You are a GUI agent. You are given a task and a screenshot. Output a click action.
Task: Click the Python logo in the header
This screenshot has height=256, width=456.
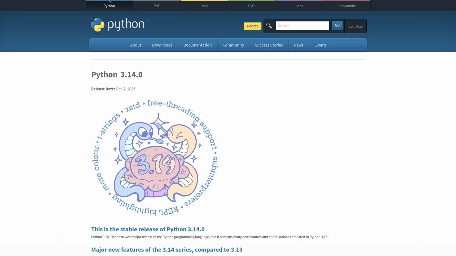pos(120,26)
